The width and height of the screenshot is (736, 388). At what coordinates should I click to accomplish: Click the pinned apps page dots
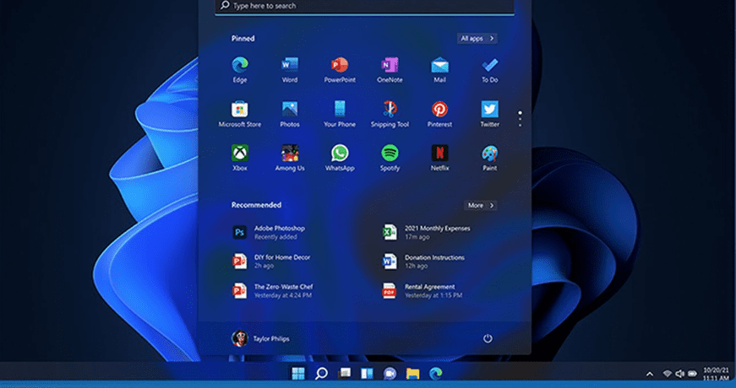click(520, 119)
